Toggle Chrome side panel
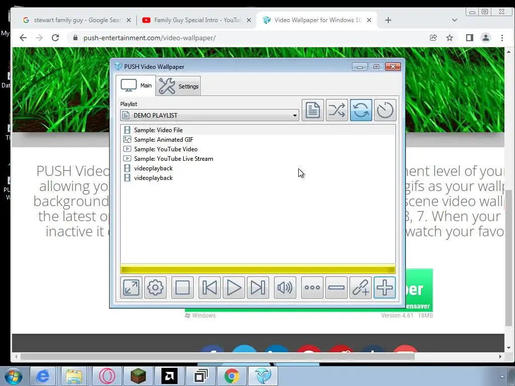 point(470,38)
